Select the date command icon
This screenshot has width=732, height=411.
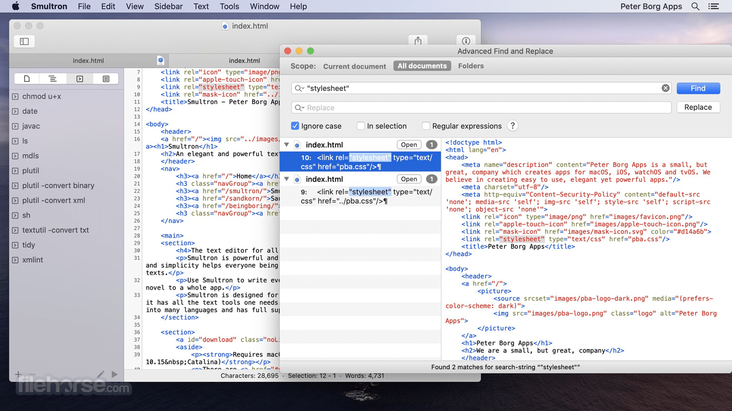(x=15, y=111)
